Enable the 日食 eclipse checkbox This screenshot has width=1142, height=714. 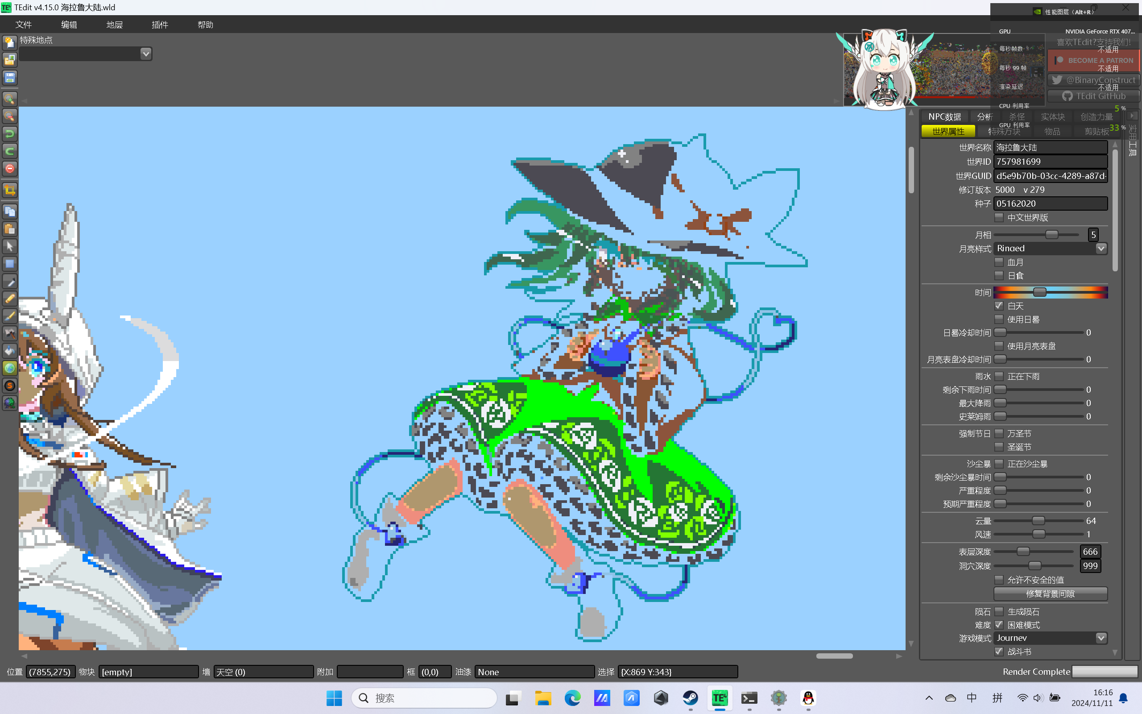[x=998, y=275]
